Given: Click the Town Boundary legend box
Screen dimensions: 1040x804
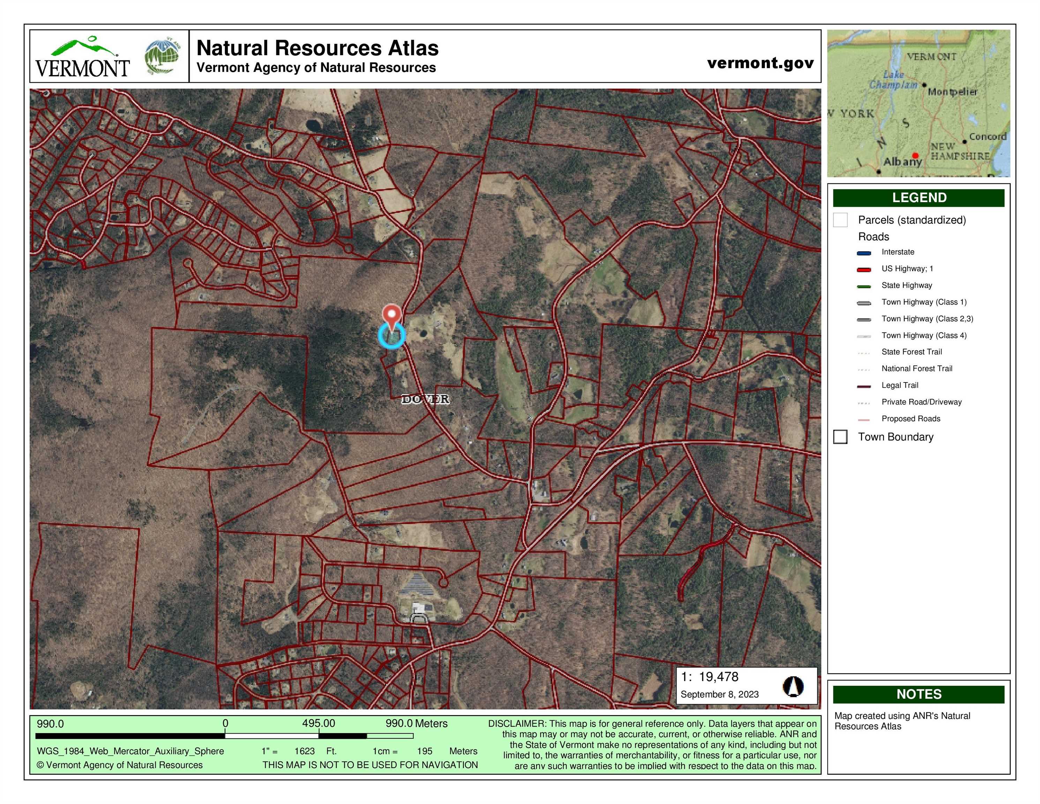Looking at the screenshot, I should click(x=840, y=437).
